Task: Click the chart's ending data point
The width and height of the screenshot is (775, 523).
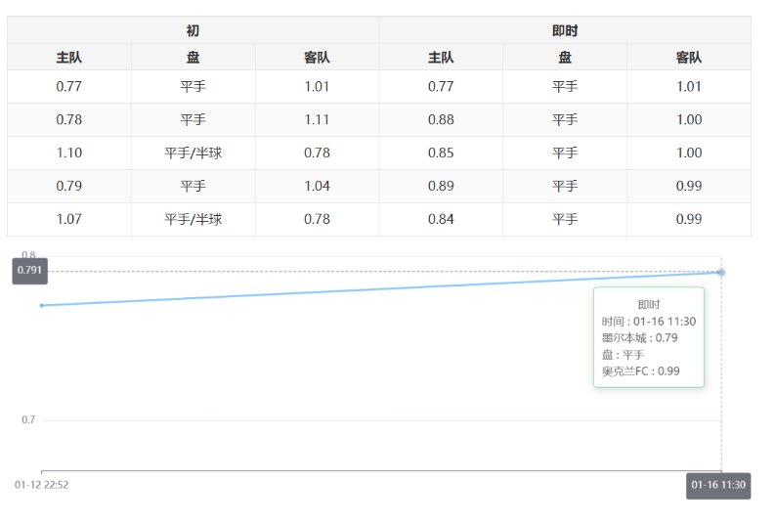Action: [721, 272]
